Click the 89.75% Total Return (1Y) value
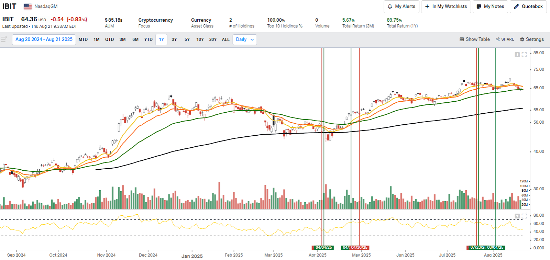 (x=394, y=20)
